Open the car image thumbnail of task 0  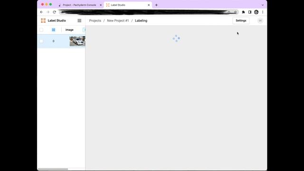pyautogui.click(x=77, y=41)
